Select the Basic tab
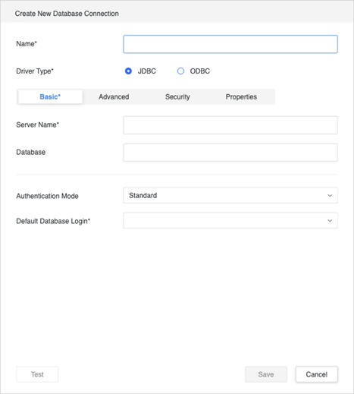Screen dimensions: 354x394 coord(50,97)
